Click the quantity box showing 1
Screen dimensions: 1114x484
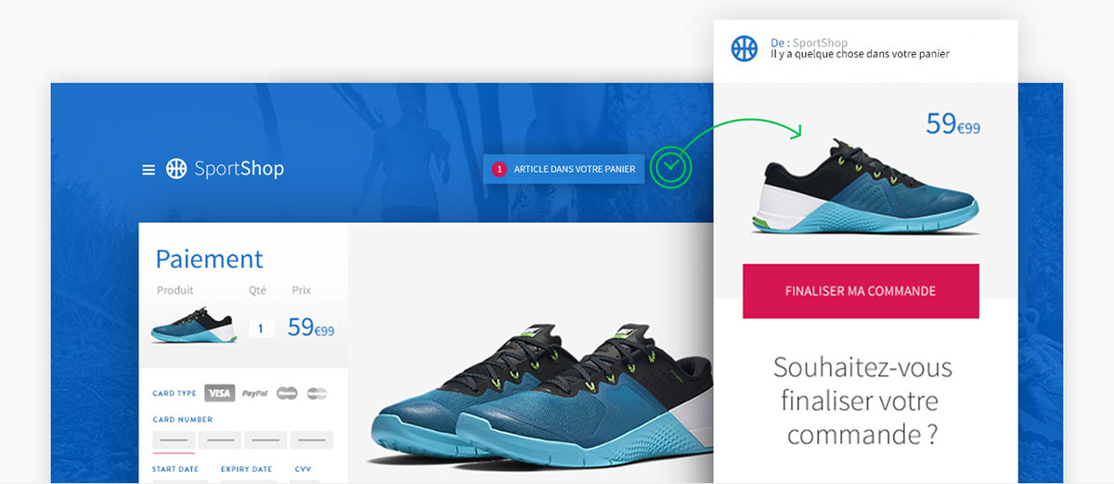click(x=261, y=328)
